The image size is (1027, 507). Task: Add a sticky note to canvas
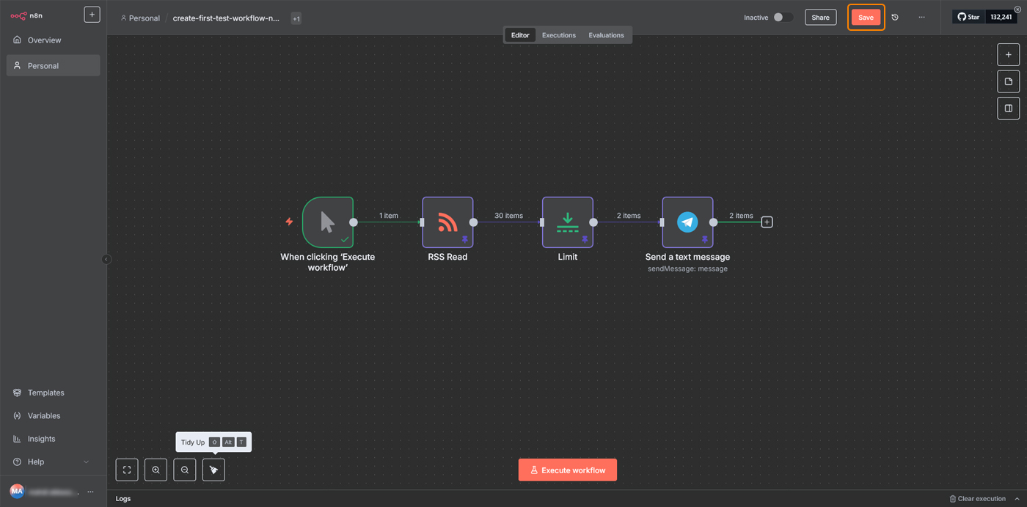(x=1008, y=81)
